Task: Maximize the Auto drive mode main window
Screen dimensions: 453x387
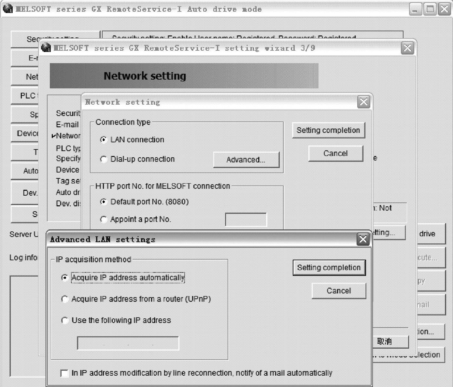Action: (430, 9)
